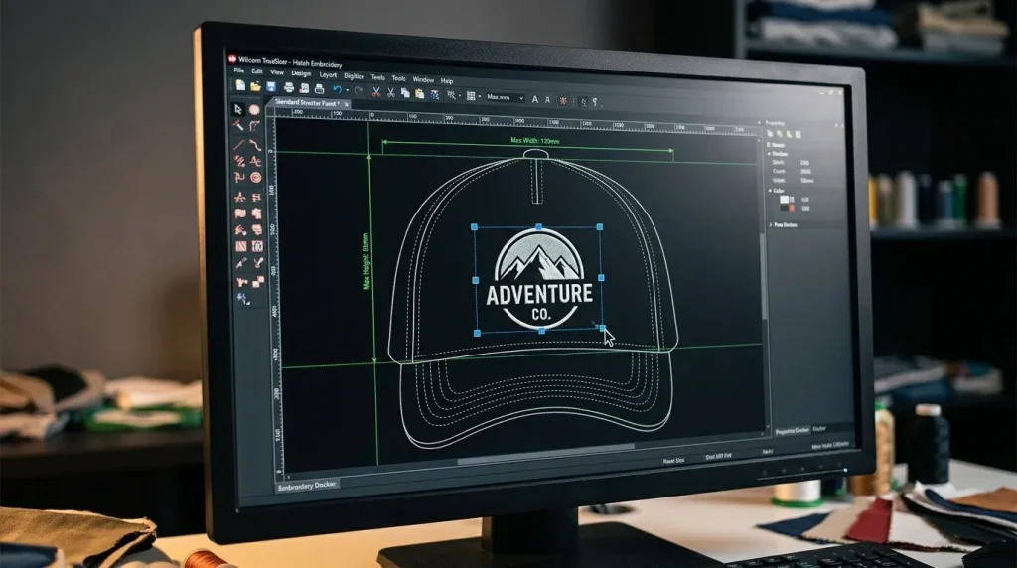The height and width of the screenshot is (568, 1017).
Task: Open the View menu
Action: (277, 72)
